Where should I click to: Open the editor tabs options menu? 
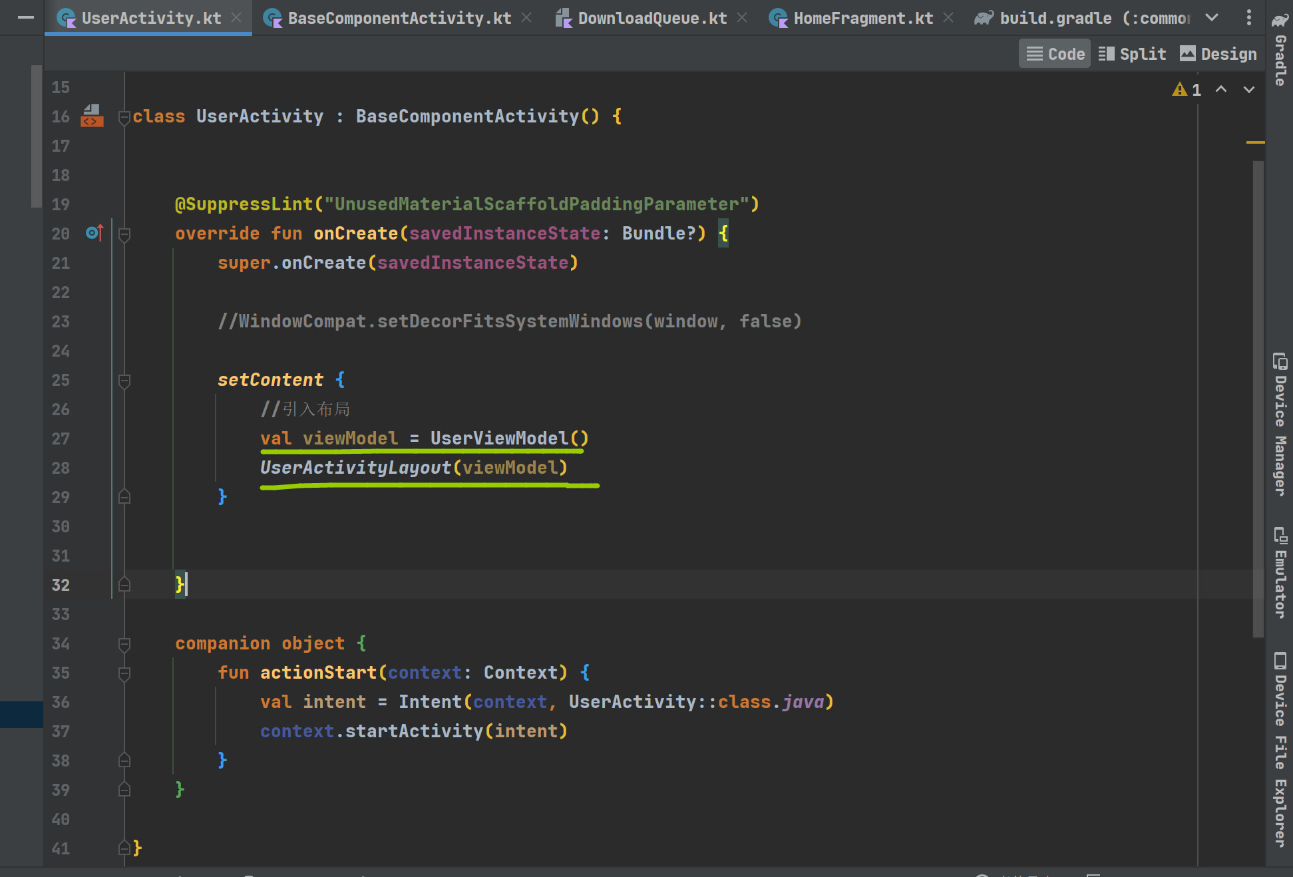(x=1249, y=18)
